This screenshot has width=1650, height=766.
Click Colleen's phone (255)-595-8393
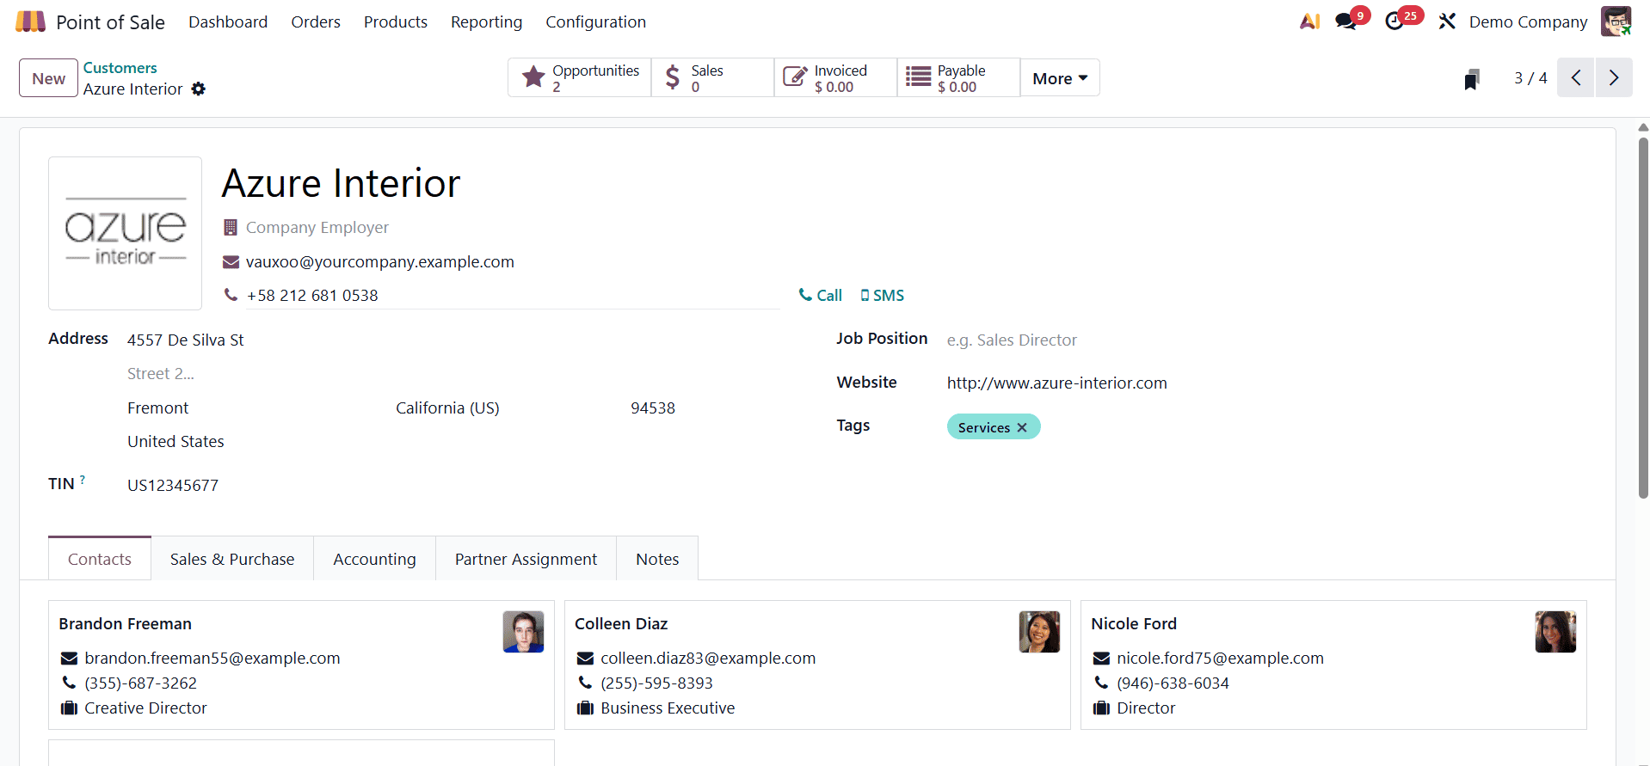click(656, 683)
